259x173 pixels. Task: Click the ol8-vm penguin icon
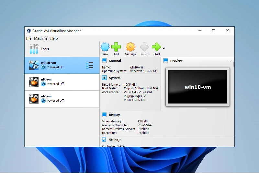34,82
